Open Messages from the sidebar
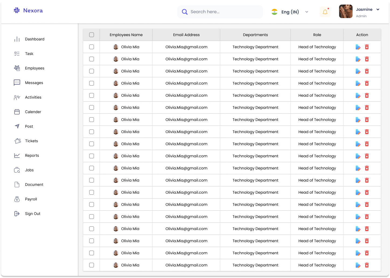The width and height of the screenshot is (390, 278). point(17,83)
